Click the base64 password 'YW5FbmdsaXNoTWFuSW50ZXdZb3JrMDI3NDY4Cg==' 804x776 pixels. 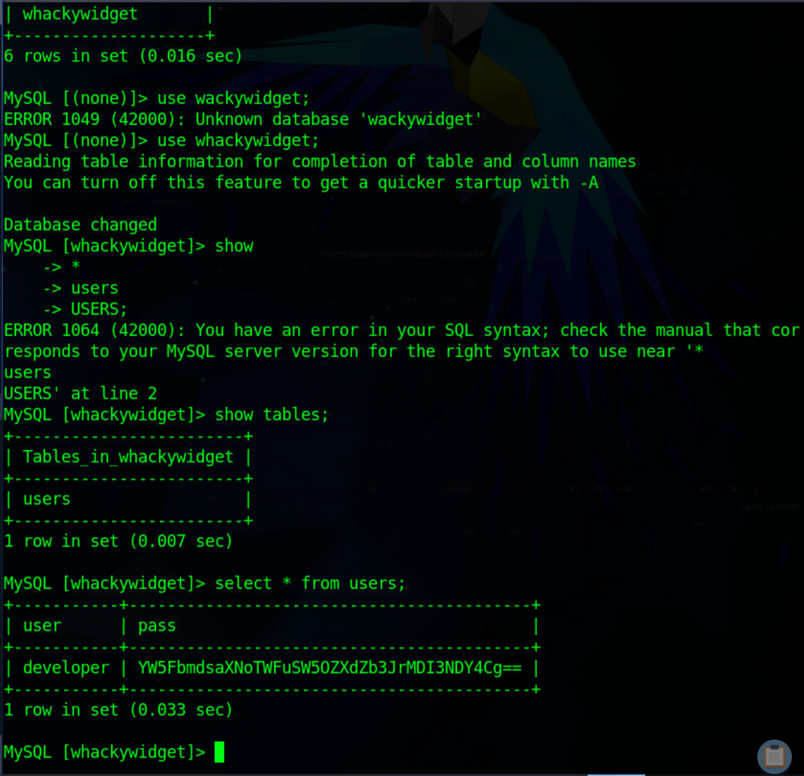330,668
